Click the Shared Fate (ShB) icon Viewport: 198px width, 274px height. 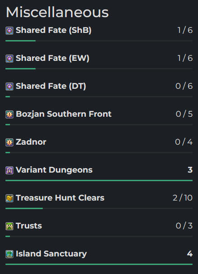pos(9,31)
